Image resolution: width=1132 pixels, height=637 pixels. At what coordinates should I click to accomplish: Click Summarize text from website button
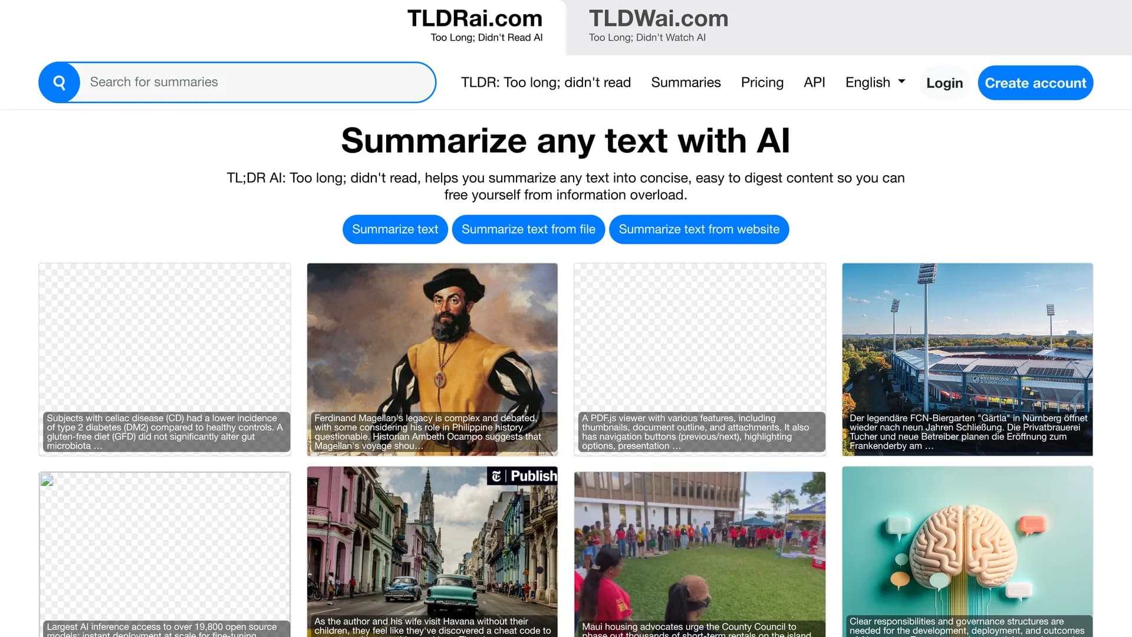point(699,229)
